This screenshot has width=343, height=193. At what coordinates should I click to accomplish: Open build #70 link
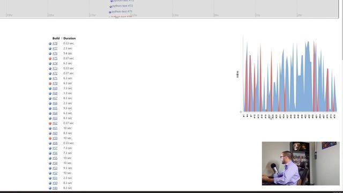(x=55, y=83)
